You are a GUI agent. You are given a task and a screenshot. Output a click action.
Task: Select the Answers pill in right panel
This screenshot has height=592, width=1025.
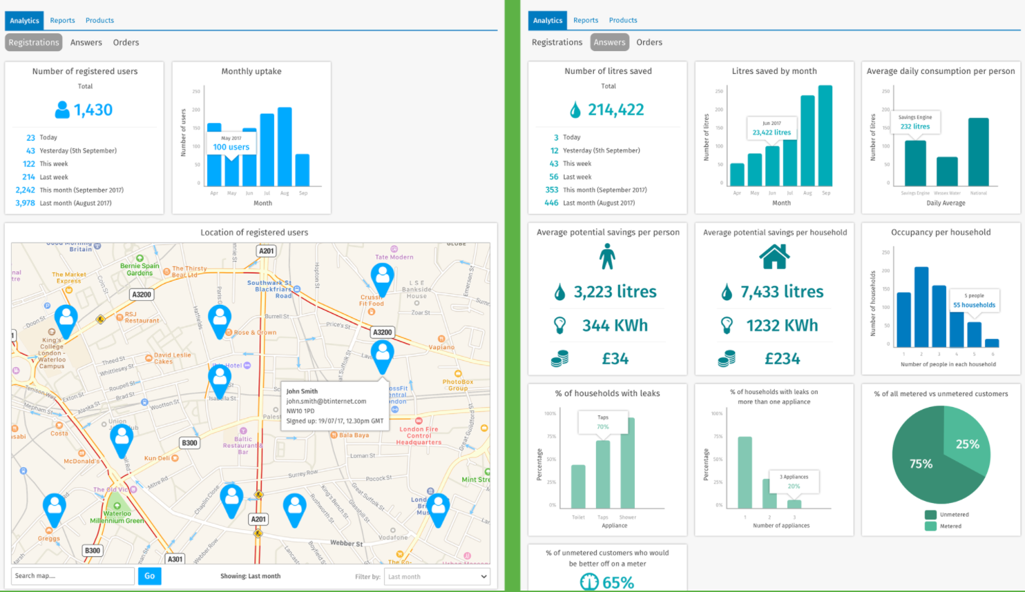pyautogui.click(x=609, y=43)
